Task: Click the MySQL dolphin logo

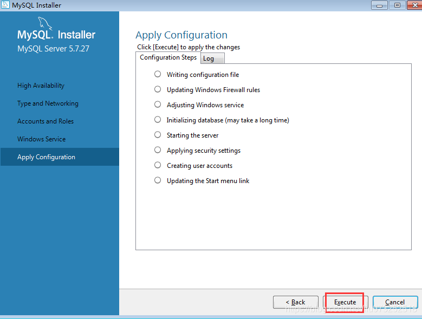Action: 44,23
